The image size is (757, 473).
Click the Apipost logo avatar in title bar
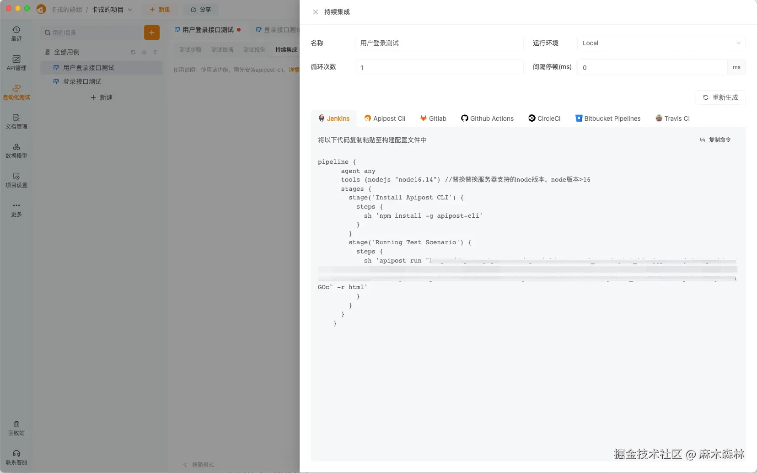[x=41, y=9]
